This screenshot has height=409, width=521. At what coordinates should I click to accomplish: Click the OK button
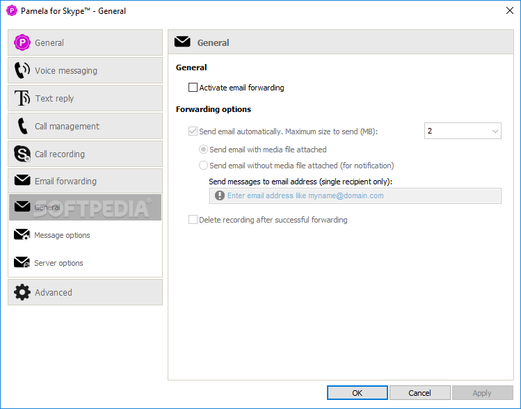(x=358, y=393)
